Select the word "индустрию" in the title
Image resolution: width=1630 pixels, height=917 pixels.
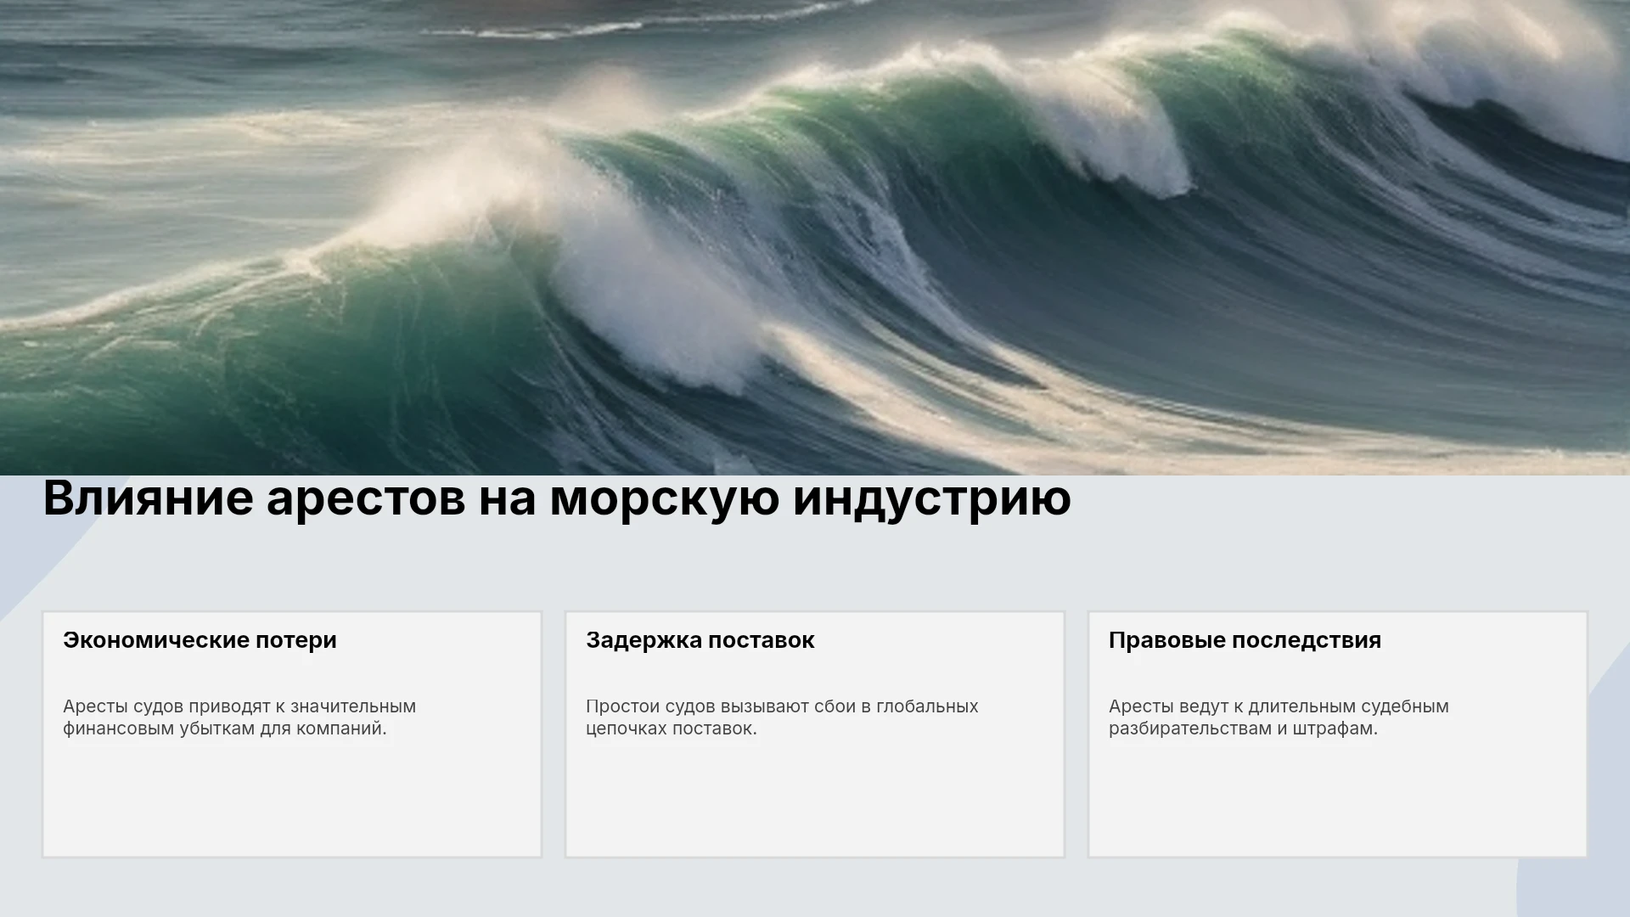pos(932,501)
